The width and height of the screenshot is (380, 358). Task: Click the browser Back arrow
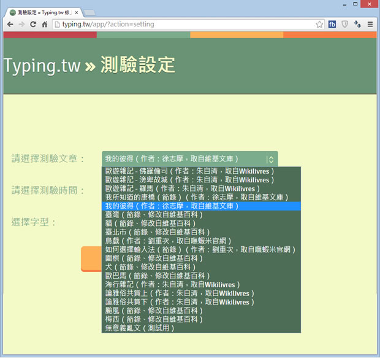coord(10,25)
